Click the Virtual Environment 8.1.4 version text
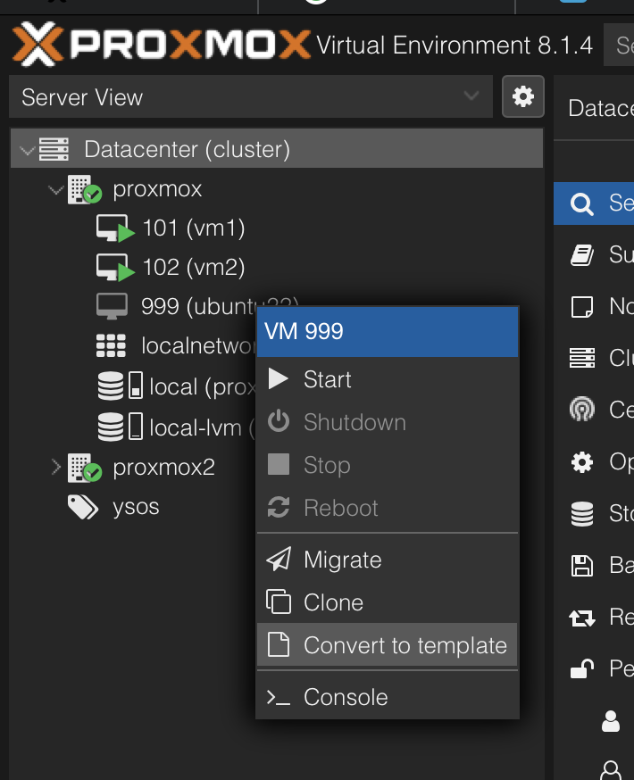This screenshot has width=634, height=780. [455, 46]
